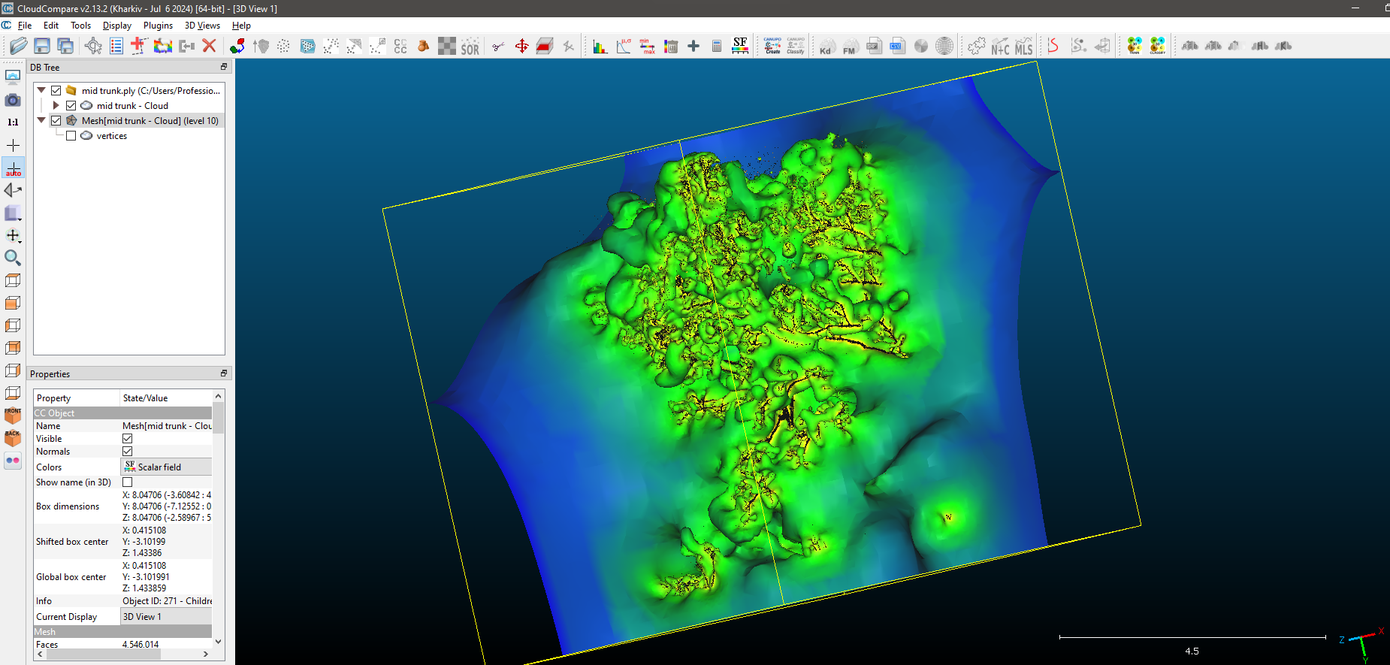Open the 3D Views menu
This screenshot has width=1390, height=665.
pyautogui.click(x=202, y=26)
